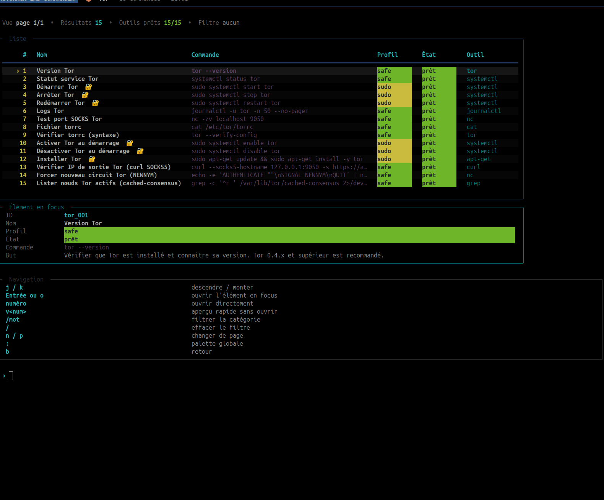
Task: Click the green safe Profil bar in focus panel
Action: (x=289, y=231)
